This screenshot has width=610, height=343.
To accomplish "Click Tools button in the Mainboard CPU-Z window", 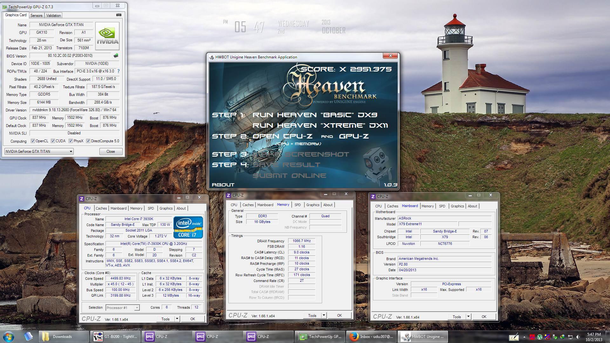I will (x=457, y=317).
